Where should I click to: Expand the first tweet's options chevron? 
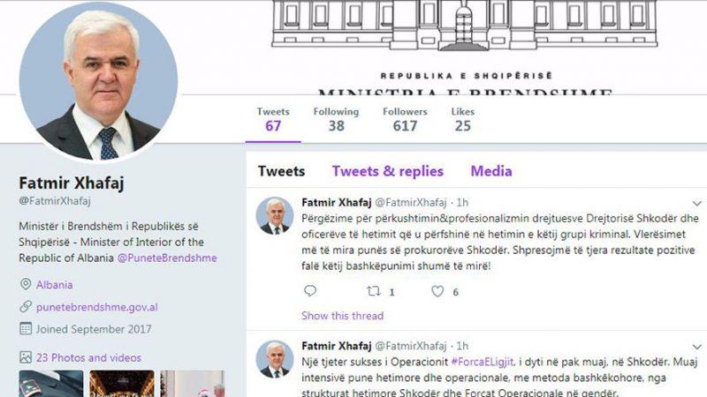697,204
